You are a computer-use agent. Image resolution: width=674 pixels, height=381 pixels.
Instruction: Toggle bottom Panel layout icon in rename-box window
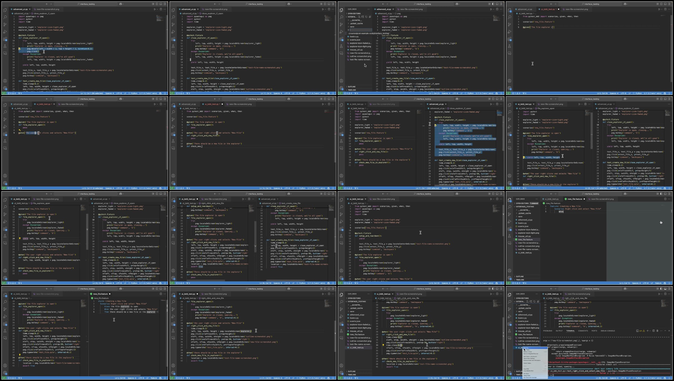pos(497,4)
